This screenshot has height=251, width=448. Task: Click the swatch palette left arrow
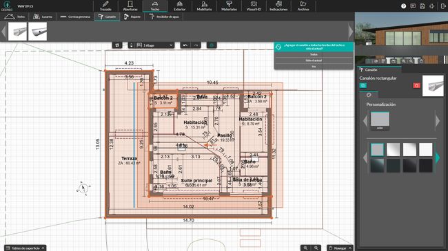[x=365, y=157]
